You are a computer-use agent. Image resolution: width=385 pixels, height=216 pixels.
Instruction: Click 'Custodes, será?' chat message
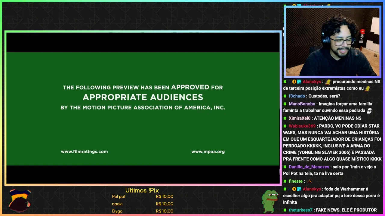coord(324,96)
